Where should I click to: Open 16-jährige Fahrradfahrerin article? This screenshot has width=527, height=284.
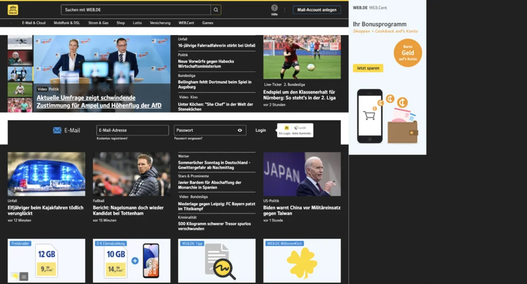(217, 45)
